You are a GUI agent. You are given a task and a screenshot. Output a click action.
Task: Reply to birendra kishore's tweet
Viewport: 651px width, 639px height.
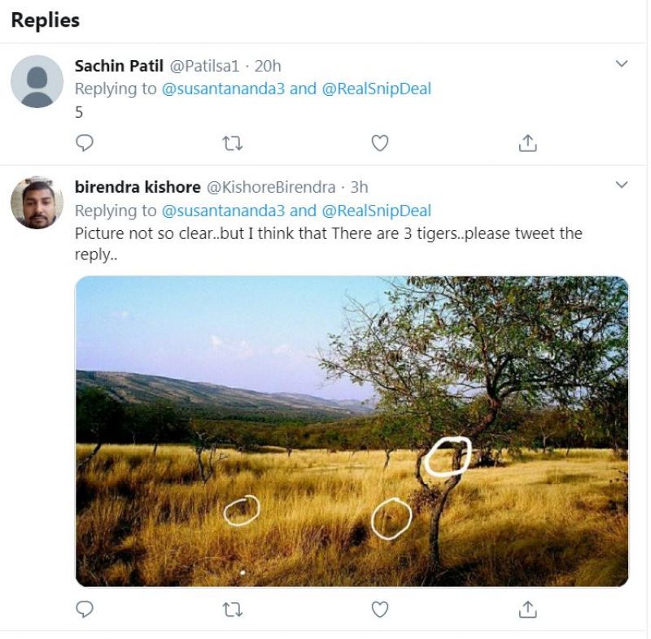pyautogui.click(x=85, y=609)
